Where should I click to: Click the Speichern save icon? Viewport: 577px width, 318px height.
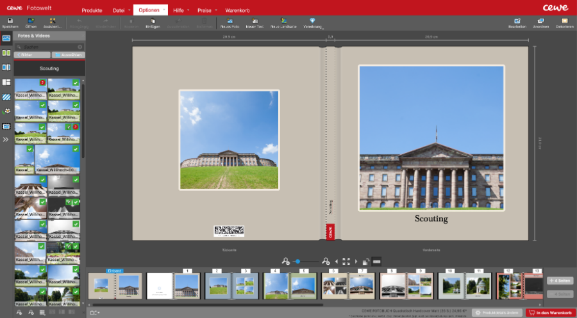[x=10, y=22]
